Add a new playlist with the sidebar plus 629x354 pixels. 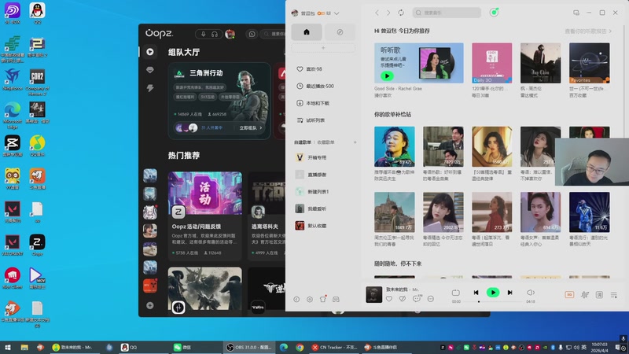click(x=355, y=142)
